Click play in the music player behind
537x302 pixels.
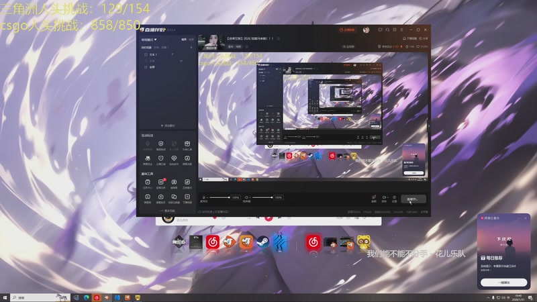click(x=269, y=217)
